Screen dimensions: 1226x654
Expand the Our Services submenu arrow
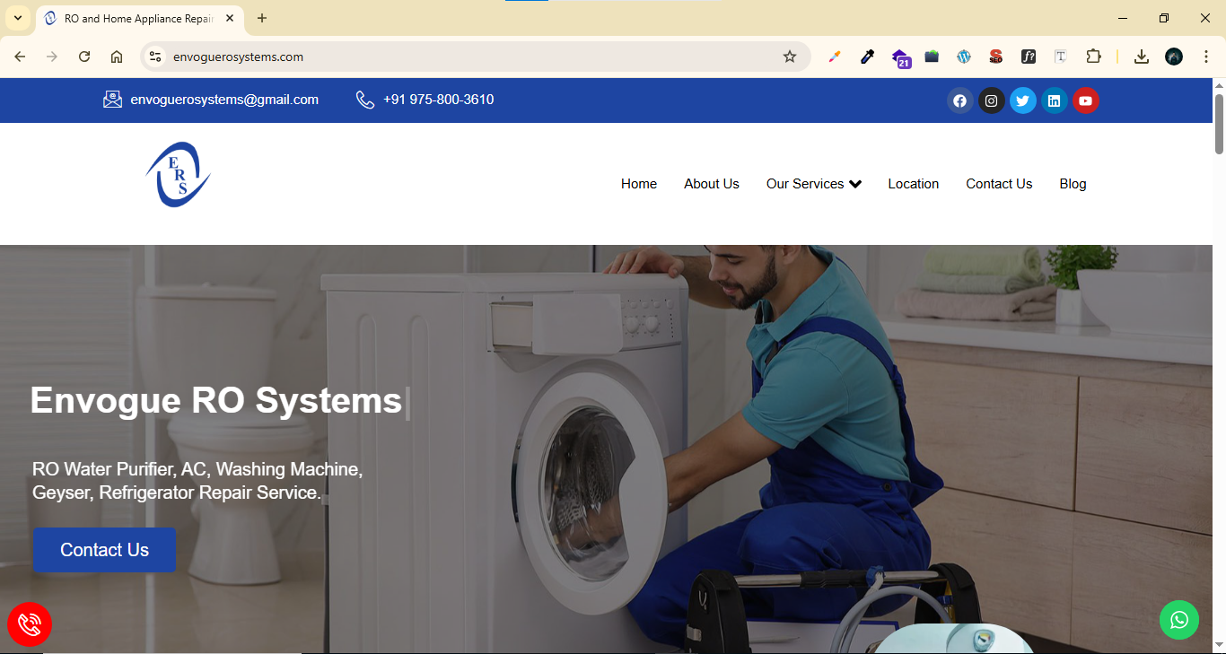click(x=855, y=184)
